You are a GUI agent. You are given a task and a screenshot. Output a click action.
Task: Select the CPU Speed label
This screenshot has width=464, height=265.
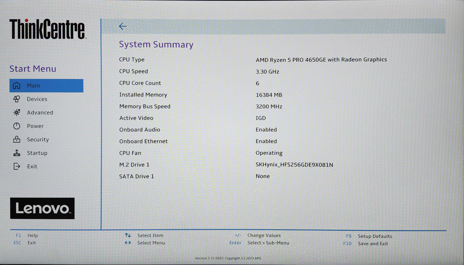click(134, 71)
